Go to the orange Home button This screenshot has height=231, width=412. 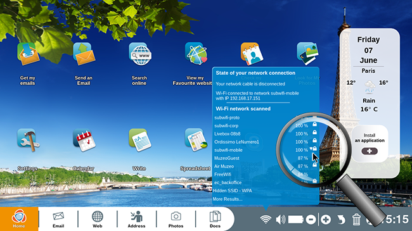[x=19, y=219]
